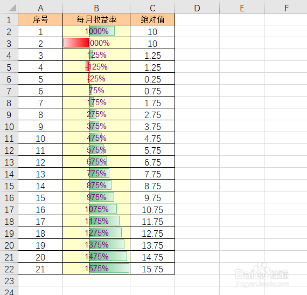Viewport: 307px width, 295px height.
Task: Select column B header
Action: tap(96, 8)
